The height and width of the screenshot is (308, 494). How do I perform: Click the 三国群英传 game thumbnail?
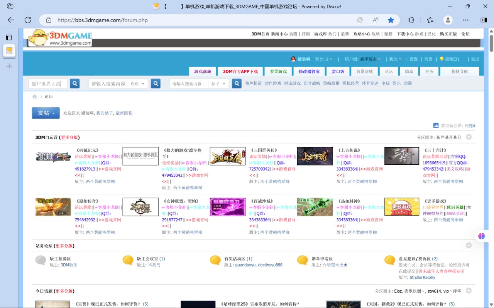point(228,156)
